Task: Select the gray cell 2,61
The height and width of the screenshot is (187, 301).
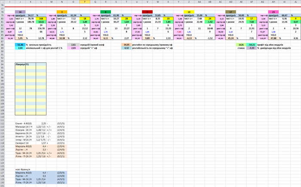Action: [x=74, y=45]
